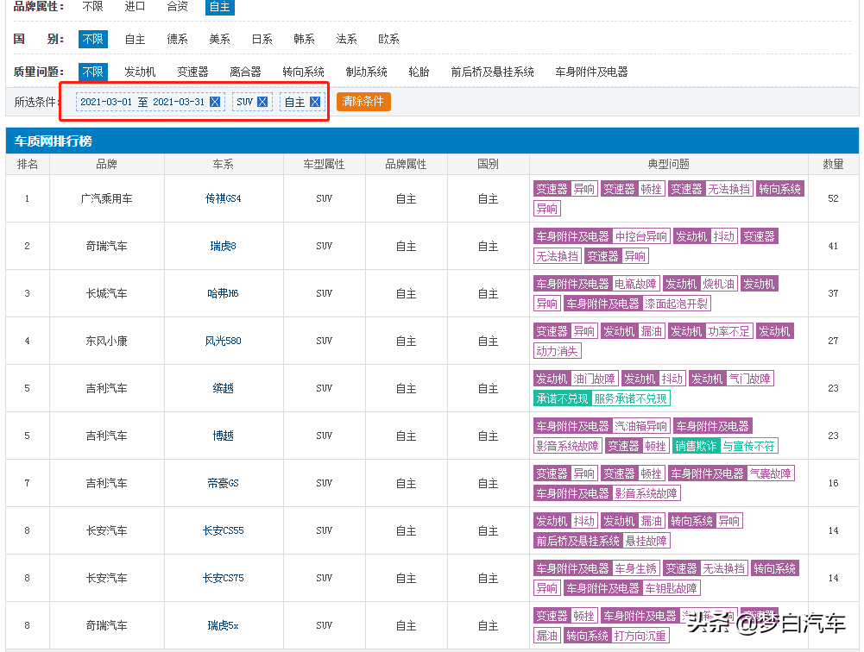
Task: Click the 承诺不兑现 green tag for 缤越
Action: coord(562,398)
